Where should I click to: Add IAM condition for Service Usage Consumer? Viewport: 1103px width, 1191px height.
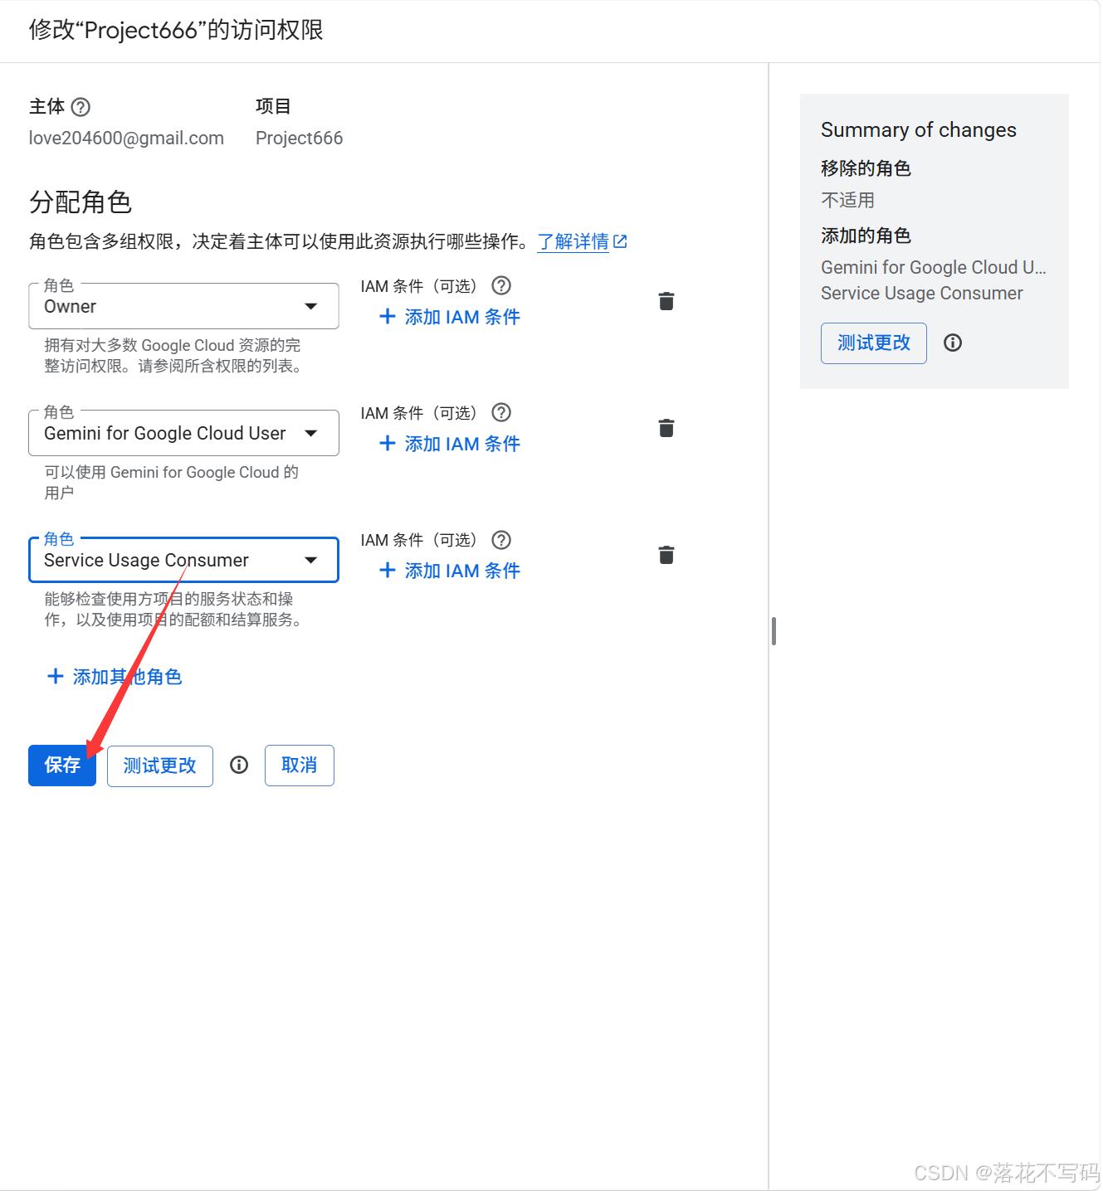(x=449, y=571)
